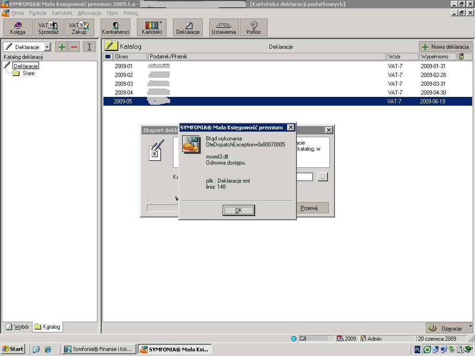Switch to SYMFONIA Mała Księgowość taskbar window
Viewport: 475px width, 356px height.
[x=175, y=349]
